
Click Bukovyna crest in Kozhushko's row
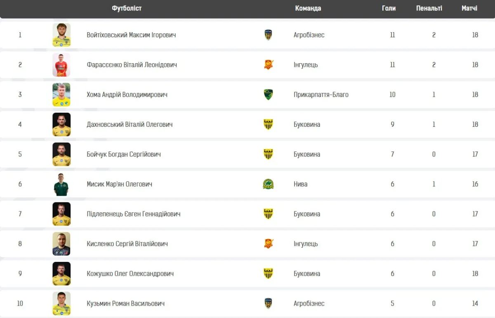(x=268, y=273)
